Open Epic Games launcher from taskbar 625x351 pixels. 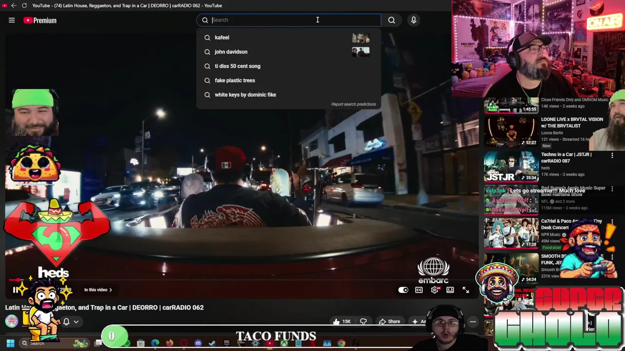point(227,343)
